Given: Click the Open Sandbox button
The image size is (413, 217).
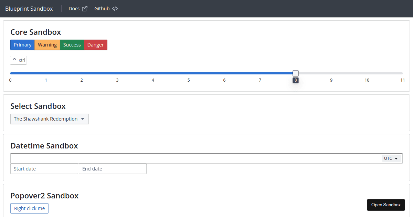Looking at the screenshot, I should (x=386, y=205).
